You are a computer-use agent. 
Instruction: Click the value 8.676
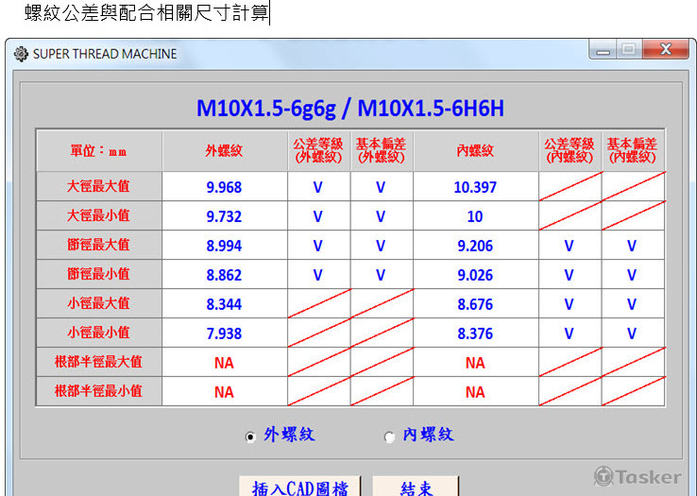(475, 304)
